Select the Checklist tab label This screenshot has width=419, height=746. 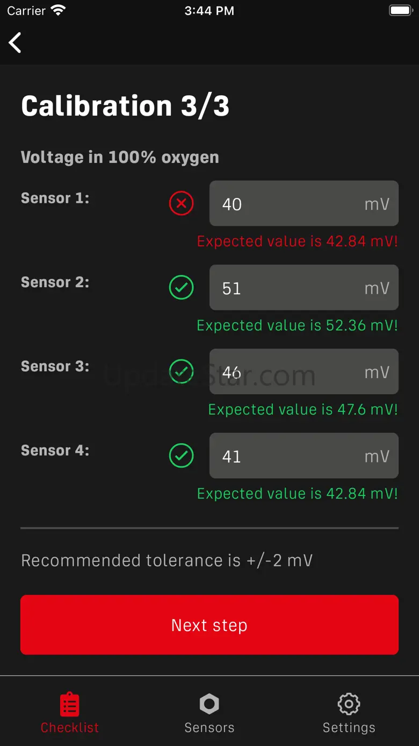(70, 728)
